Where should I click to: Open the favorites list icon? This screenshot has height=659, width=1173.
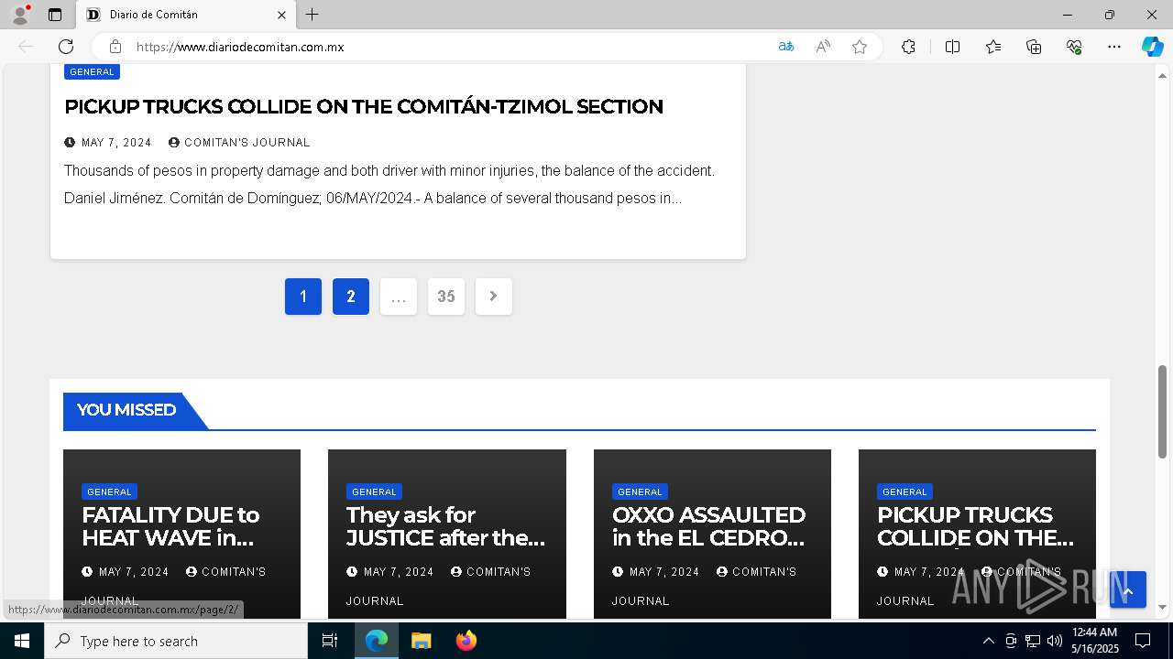[x=993, y=47]
